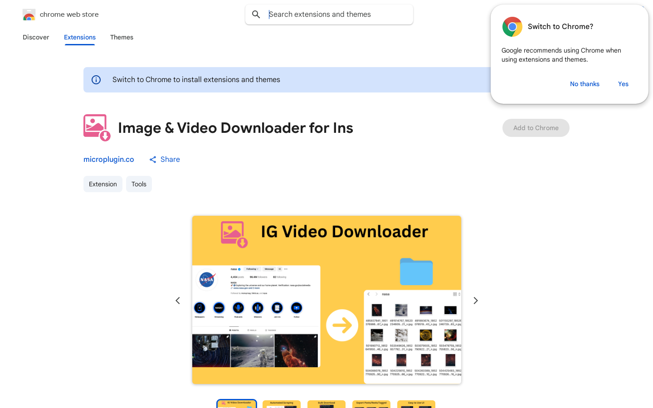Click the pink extension icon beside the title
The height and width of the screenshot is (408, 653).
(x=97, y=128)
